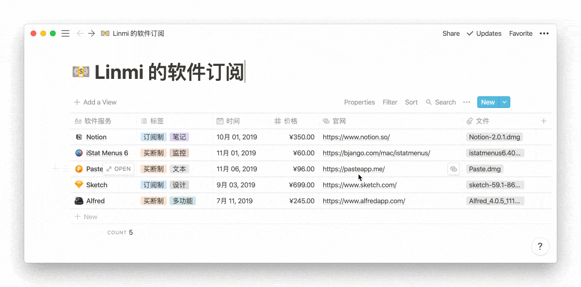Open the sidebar hamburger menu
581x287 pixels.
65,34
